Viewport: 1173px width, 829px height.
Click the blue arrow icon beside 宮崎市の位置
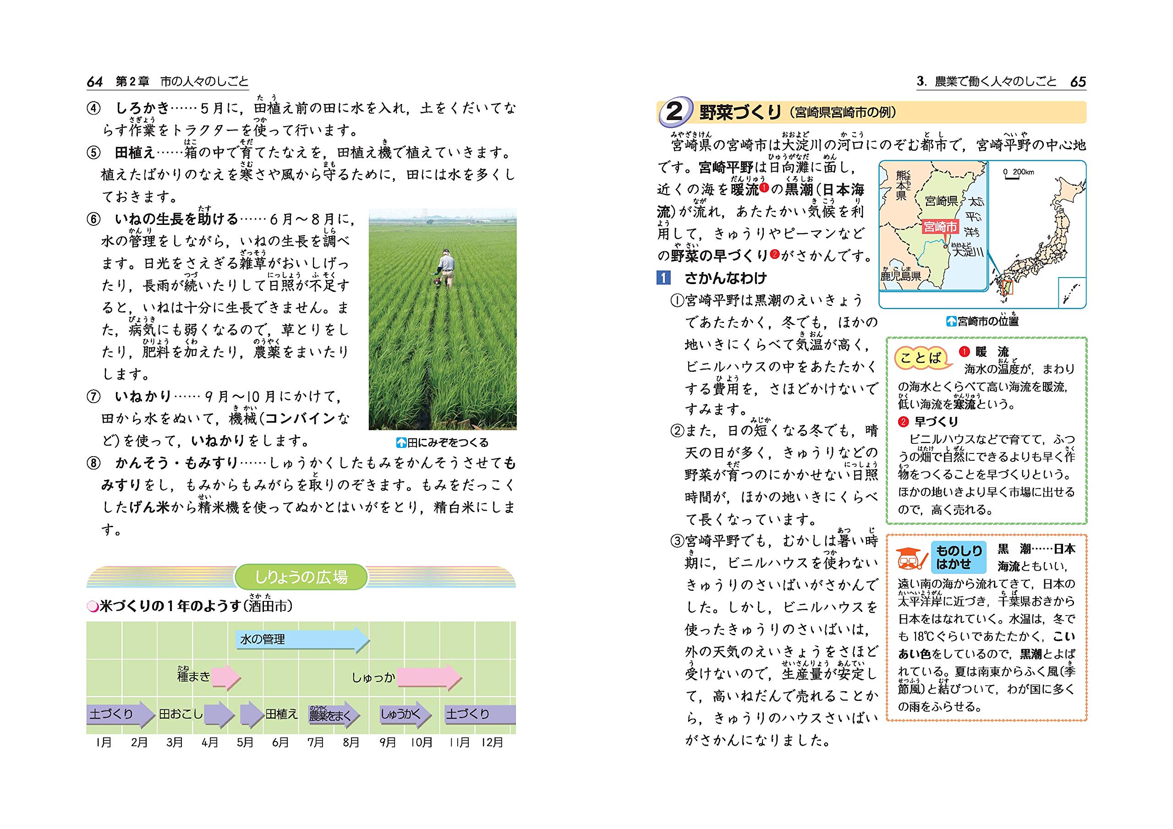coord(951,321)
